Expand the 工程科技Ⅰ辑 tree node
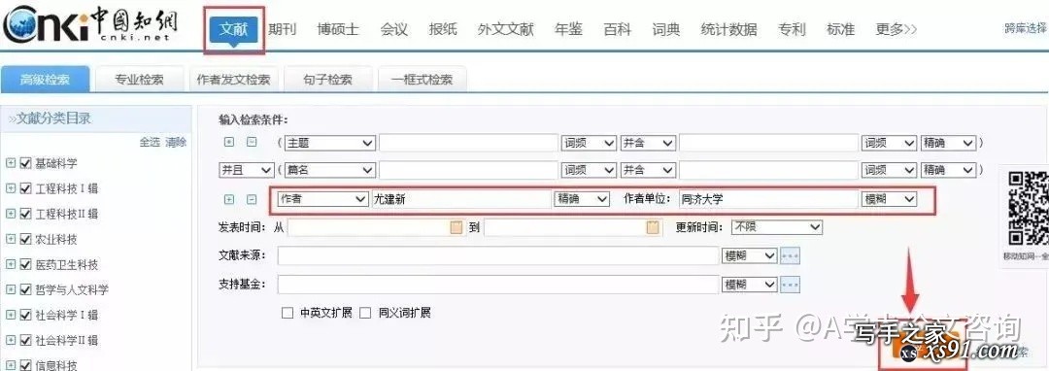This screenshot has height=371, width=1049. pyautogui.click(x=11, y=188)
